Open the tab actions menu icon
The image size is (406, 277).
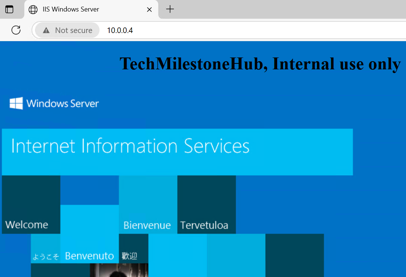(9, 9)
